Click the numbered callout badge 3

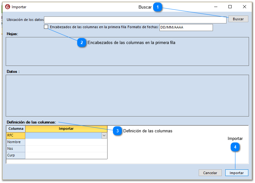tap(117, 131)
